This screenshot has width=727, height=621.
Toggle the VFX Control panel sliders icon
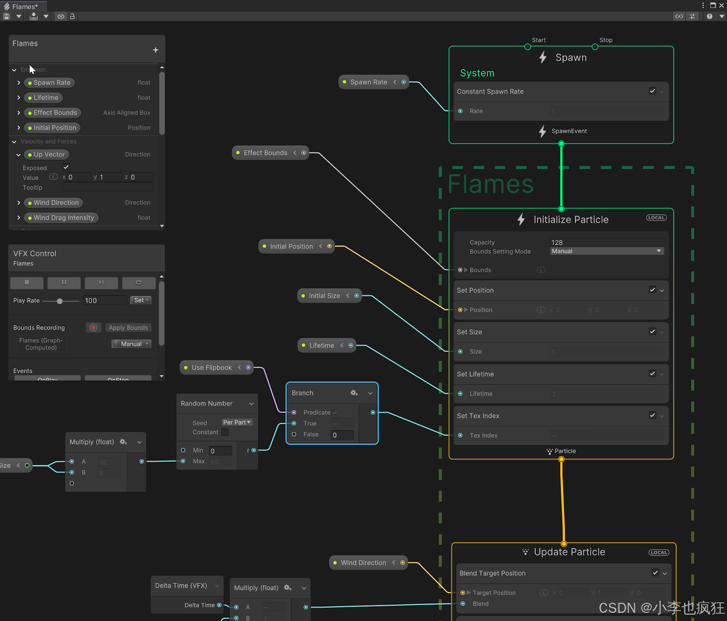click(692, 16)
